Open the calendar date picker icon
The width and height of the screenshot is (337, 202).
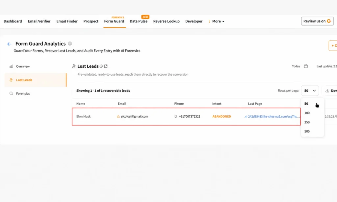coord(306,66)
